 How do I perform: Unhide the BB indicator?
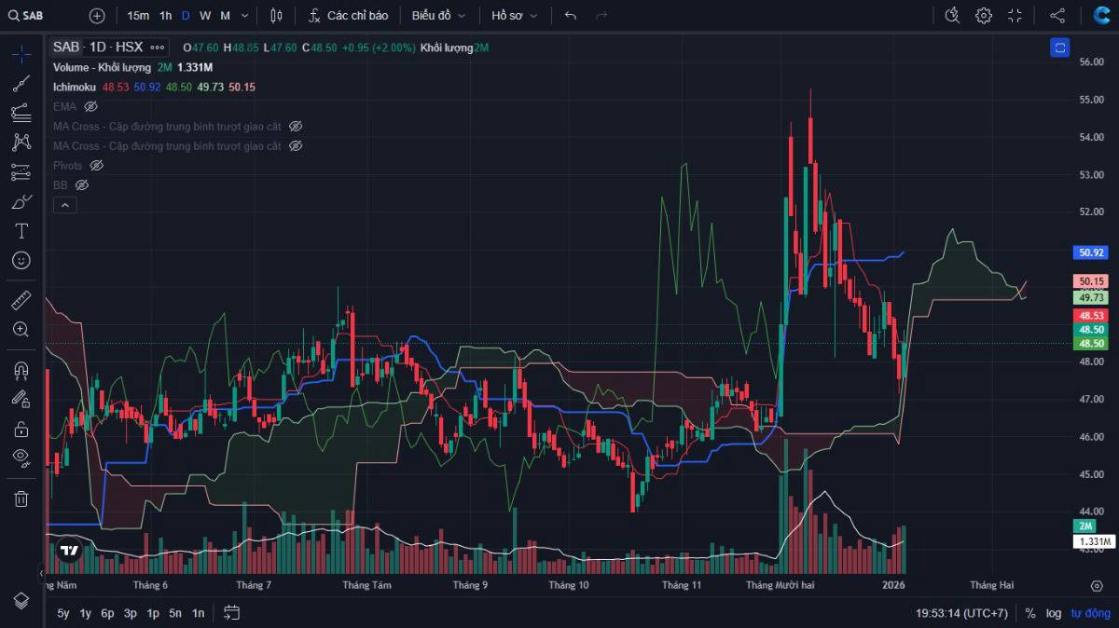pyautogui.click(x=81, y=184)
